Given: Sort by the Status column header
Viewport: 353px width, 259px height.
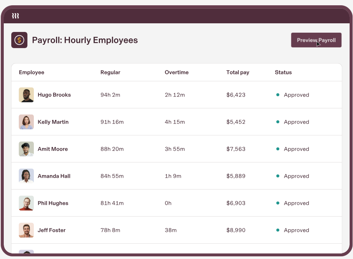Looking at the screenshot, I should (x=283, y=72).
